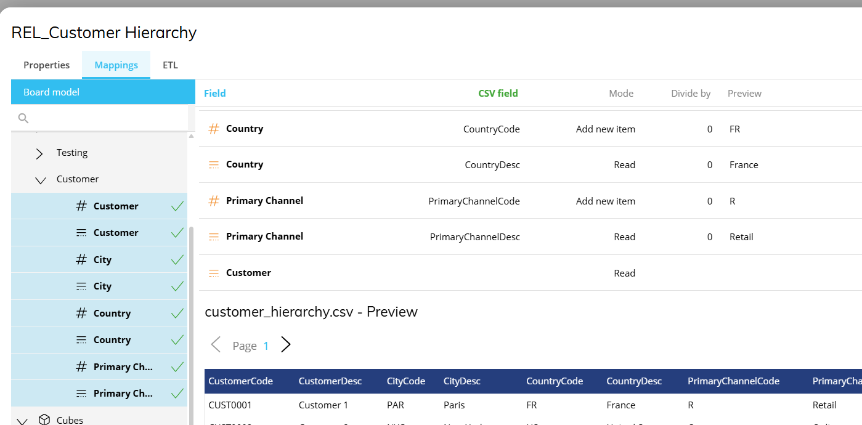The height and width of the screenshot is (425, 862).
Task: Select Primary Ch... code item in tree
Action: 99,367
